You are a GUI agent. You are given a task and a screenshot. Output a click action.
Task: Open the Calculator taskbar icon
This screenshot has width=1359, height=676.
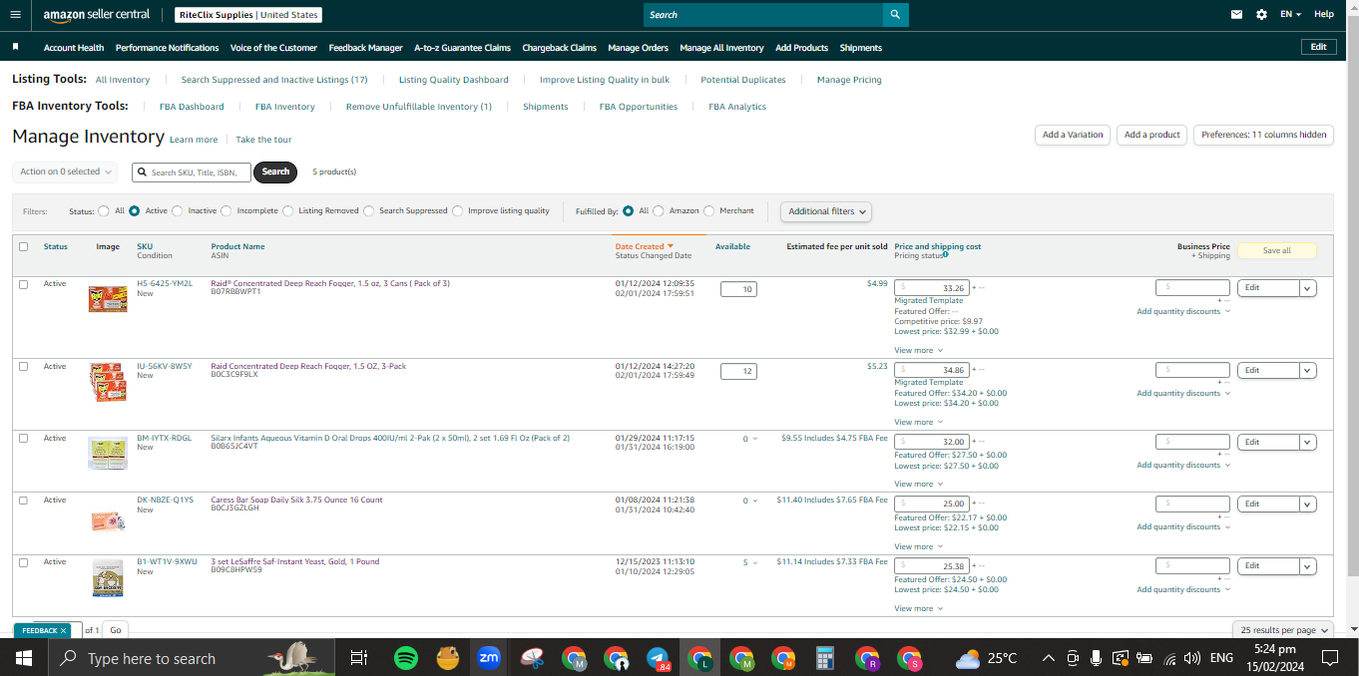tap(825, 658)
